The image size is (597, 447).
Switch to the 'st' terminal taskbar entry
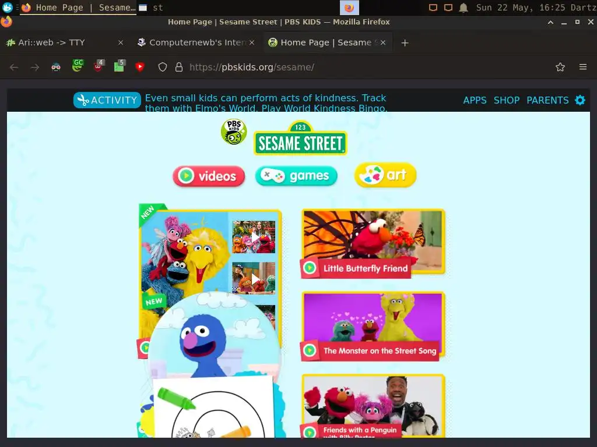(151, 8)
